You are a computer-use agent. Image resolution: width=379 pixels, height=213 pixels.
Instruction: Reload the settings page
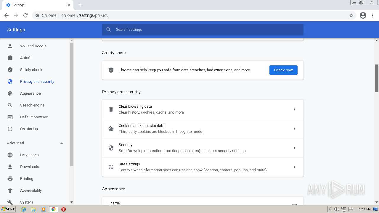(25, 15)
